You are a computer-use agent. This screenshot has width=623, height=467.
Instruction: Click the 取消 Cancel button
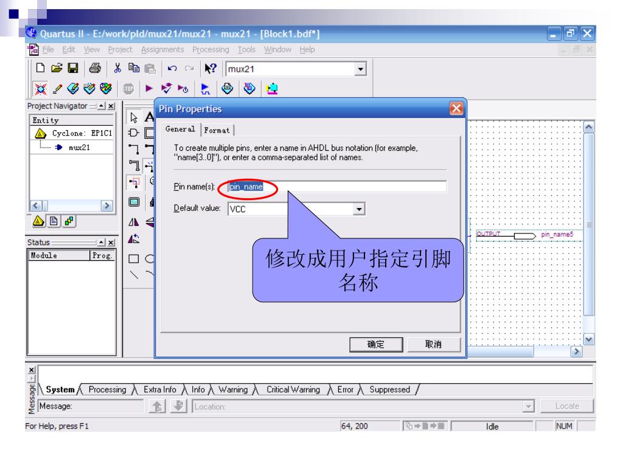coord(433,344)
